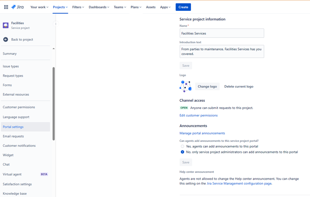Image resolution: width=310 pixels, height=197 pixels.
Task: Select No, only service project administrators option
Action: [182, 152]
